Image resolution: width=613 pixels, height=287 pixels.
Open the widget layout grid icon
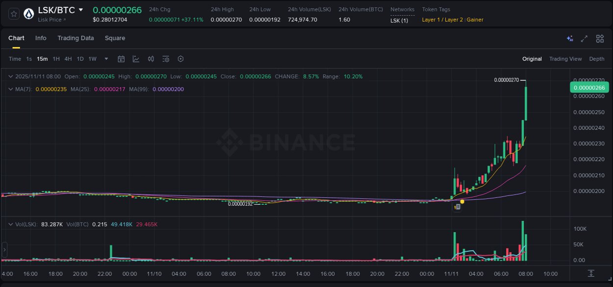pos(600,38)
